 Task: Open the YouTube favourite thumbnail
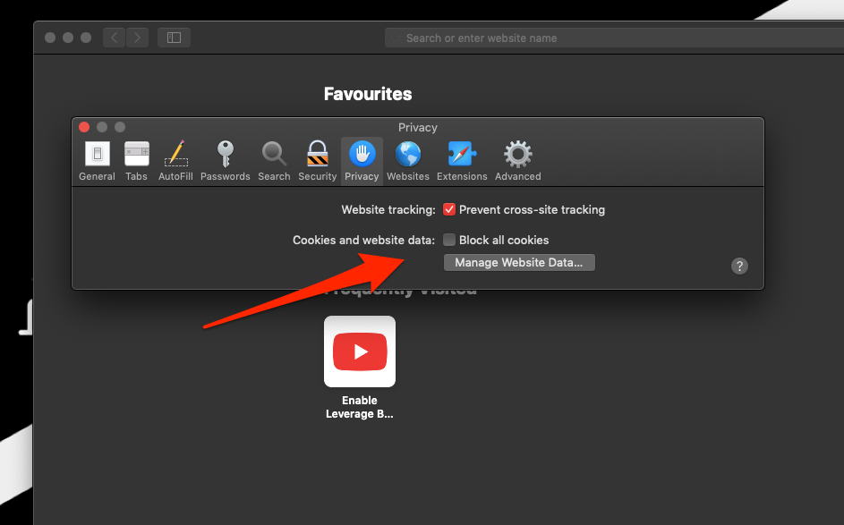[x=360, y=351]
